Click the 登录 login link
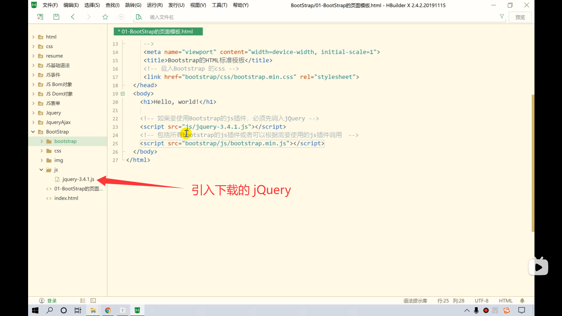The height and width of the screenshot is (316, 562). pyautogui.click(x=52, y=300)
